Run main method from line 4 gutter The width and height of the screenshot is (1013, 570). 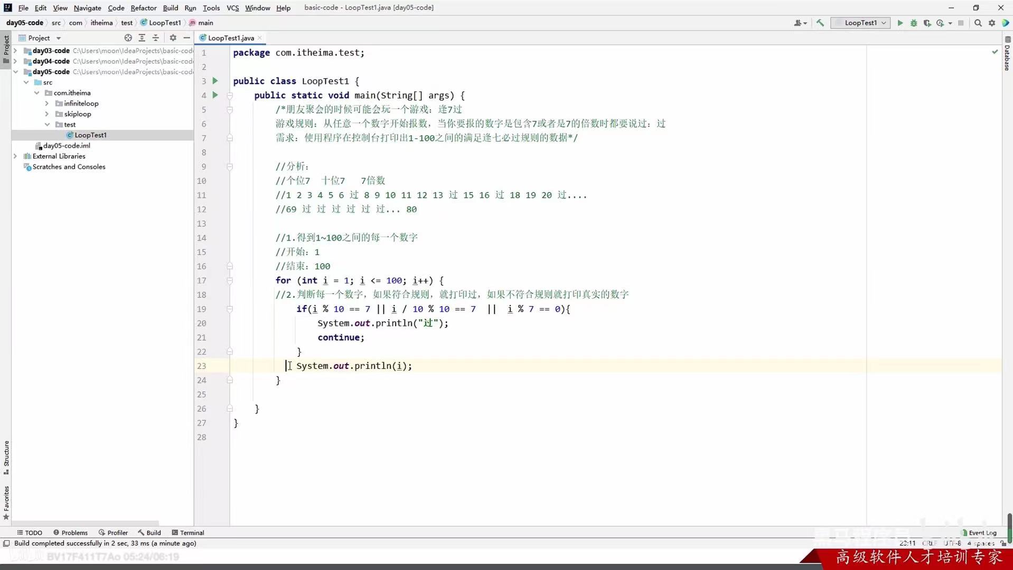coord(214,96)
